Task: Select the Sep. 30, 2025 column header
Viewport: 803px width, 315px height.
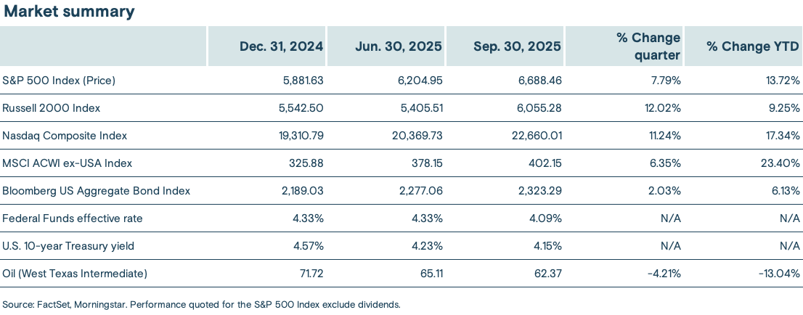Action: coord(519,46)
